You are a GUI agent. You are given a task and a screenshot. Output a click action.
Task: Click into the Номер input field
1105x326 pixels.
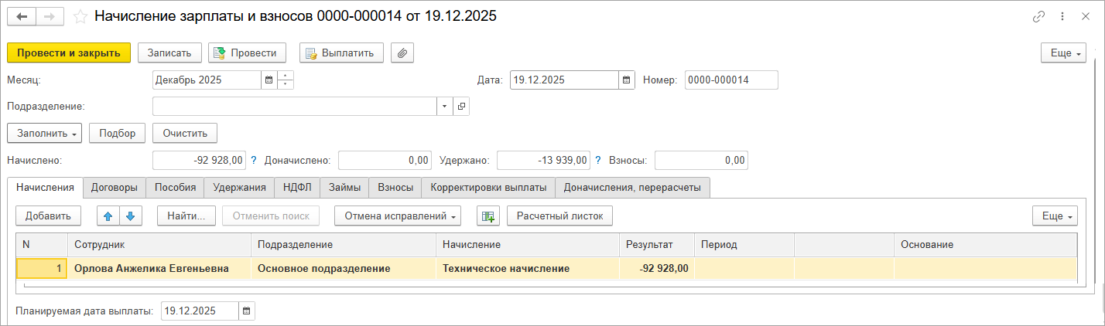731,80
